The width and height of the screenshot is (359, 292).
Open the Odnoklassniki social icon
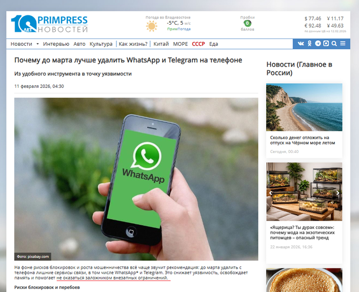[x=310, y=44]
